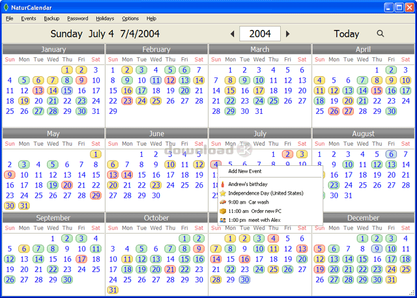
Task: Open the Backup menu
Action: tap(51, 18)
